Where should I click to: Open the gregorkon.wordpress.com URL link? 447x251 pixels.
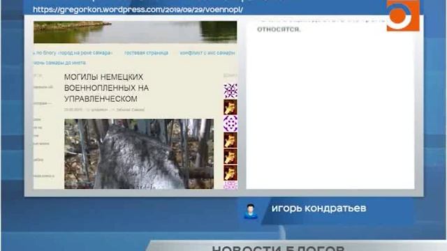(x=138, y=10)
